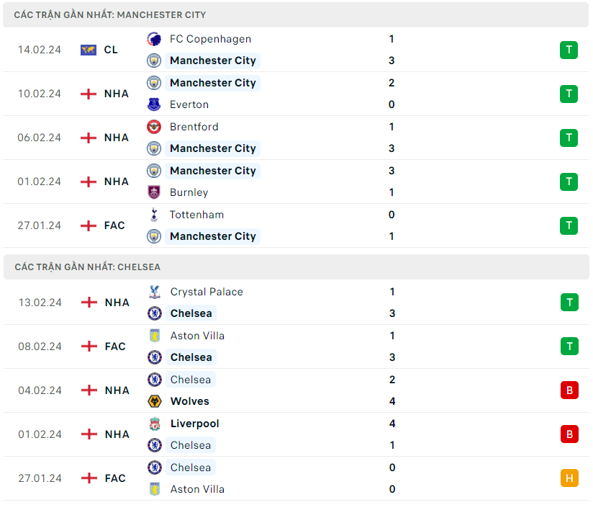This screenshot has height=505, width=593.
Task: Click the Brentford club crest
Action: [x=154, y=127]
